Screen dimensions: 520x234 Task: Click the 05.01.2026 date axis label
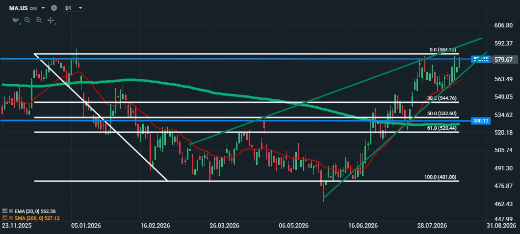[85, 226]
